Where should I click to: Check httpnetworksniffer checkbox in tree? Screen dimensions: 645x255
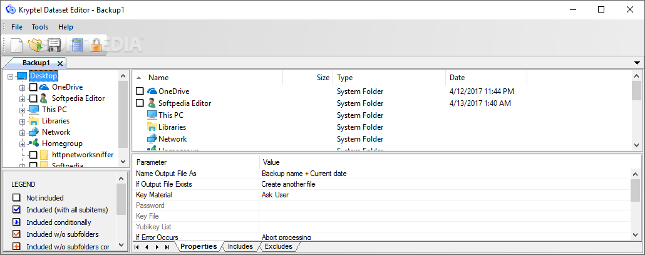coord(34,155)
